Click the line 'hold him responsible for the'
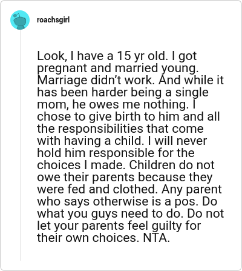The width and height of the screenshot is (242, 271). (116, 153)
